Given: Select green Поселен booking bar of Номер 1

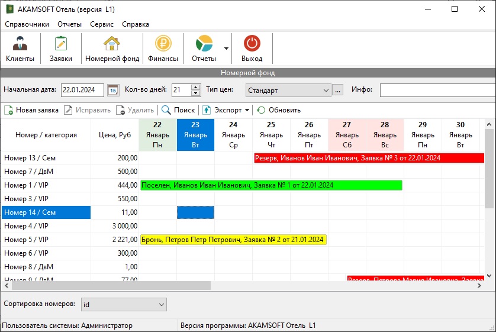Looking at the screenshot, I should point(270,185).
